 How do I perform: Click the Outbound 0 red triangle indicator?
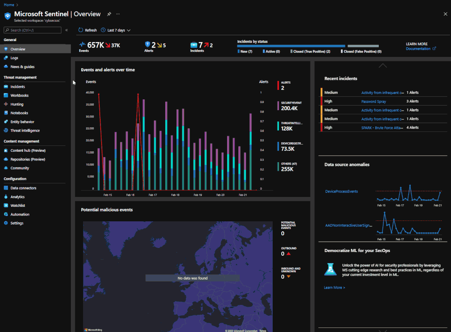pyautogui.click(x=288, y=254)
